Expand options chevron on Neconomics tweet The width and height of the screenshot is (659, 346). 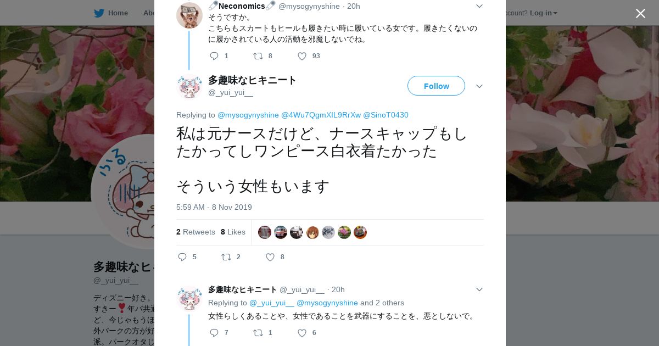[x=479, y=6]
